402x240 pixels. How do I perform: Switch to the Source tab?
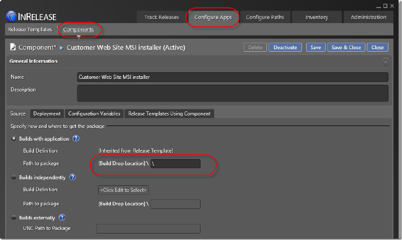[18, 114]
